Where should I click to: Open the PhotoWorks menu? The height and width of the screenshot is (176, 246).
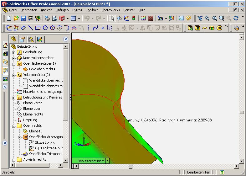pyautogui.click(x=110, y=10)
